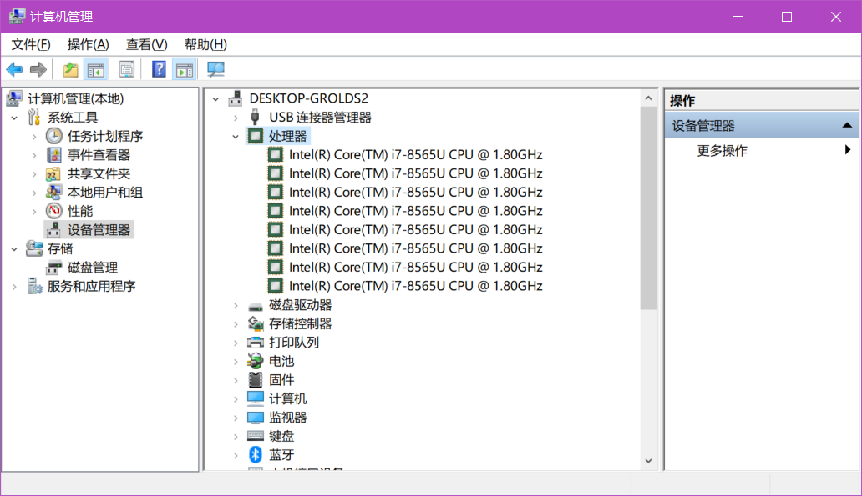Viewport: 862px width, 496px height.
Task: Open 更多操作 submenu in actions pane
Action: click(847, 150)
